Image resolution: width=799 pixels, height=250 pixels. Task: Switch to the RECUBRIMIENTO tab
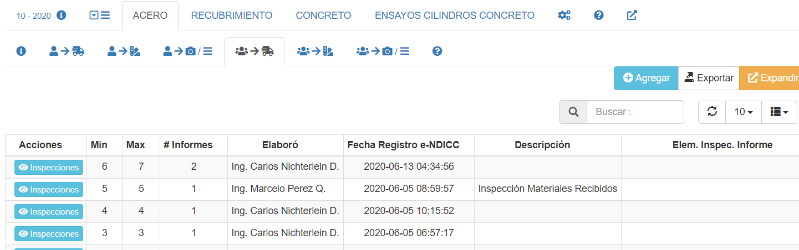pyautogui.click(x=231, y=15)
